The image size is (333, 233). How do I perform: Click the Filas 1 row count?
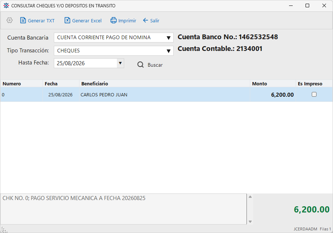pos(325,229)
